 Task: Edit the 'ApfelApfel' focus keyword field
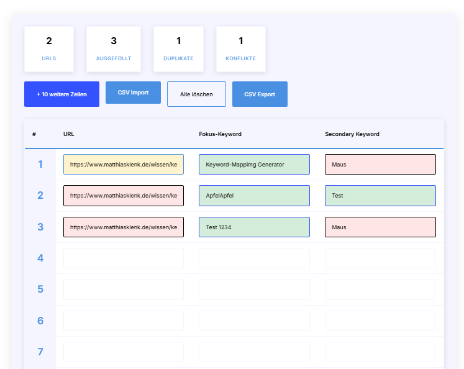click(x=254, y=196)
